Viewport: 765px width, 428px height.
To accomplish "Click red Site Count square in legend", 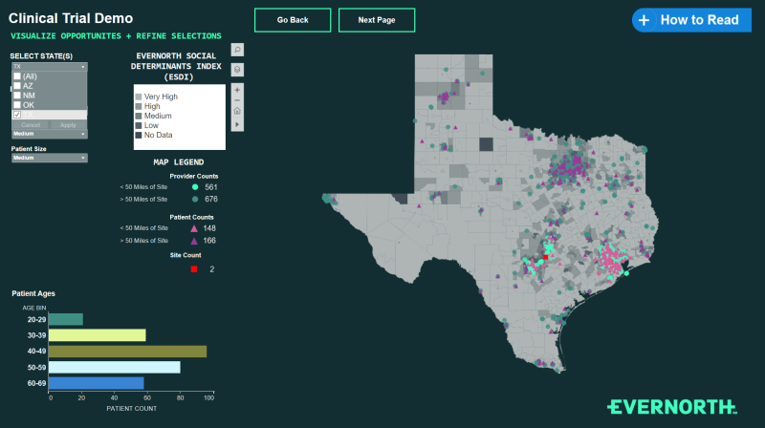I will [x=194, y=269].
